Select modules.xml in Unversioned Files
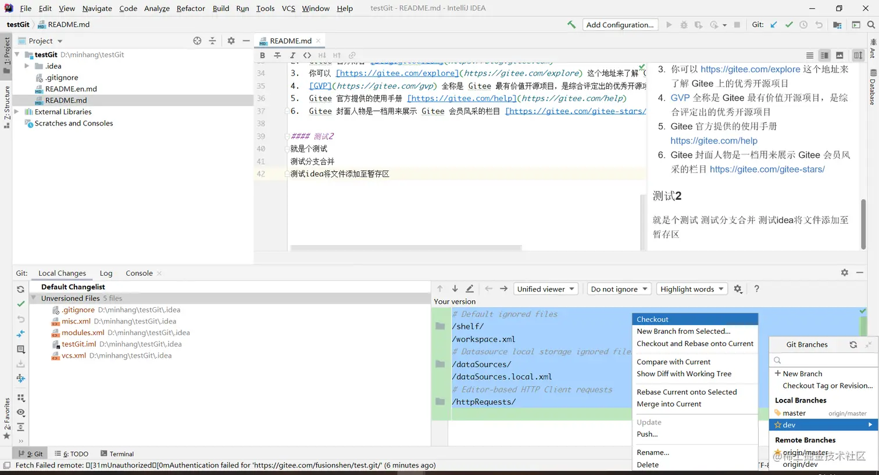The width and height of the screenshot is (879, 475). (x=83, y=333)
